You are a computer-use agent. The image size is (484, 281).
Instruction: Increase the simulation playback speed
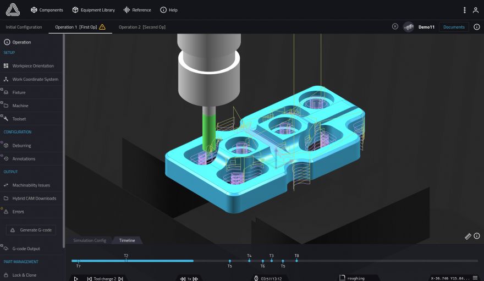click(x=195, y=278)
